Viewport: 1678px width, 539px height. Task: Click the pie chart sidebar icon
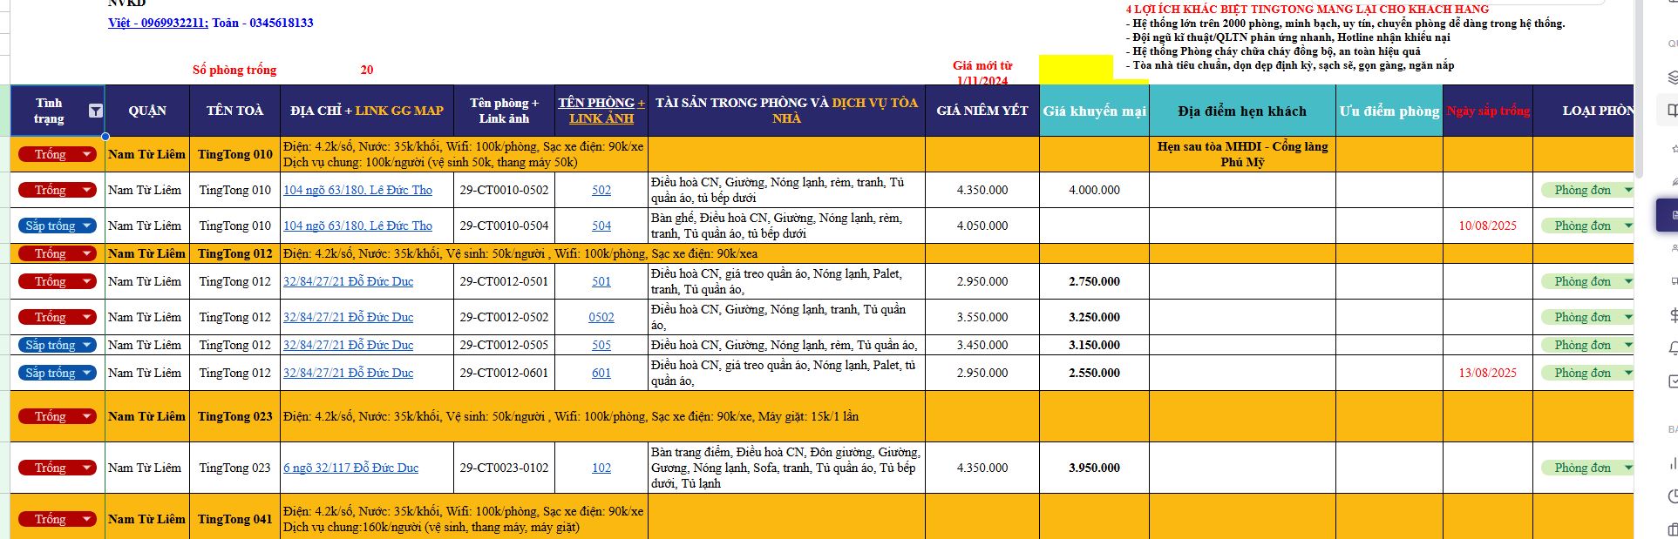[1672, 496]
